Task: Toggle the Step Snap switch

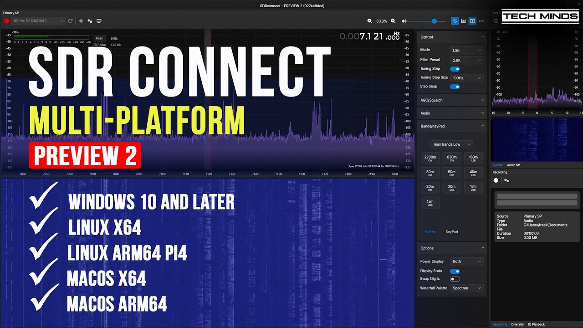Action: [x=455, y=87]
